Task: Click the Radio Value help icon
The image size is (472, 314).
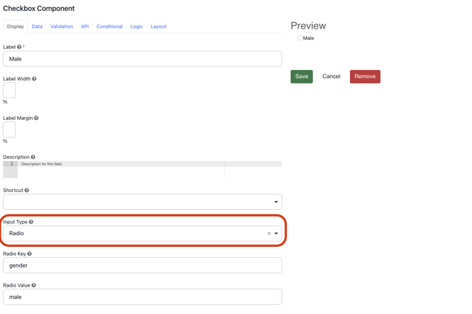Action: point(34,285)
